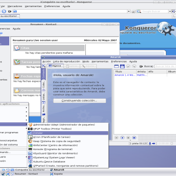Open Amarok Herramientas menu
The image size is (176, 176).
100,62
